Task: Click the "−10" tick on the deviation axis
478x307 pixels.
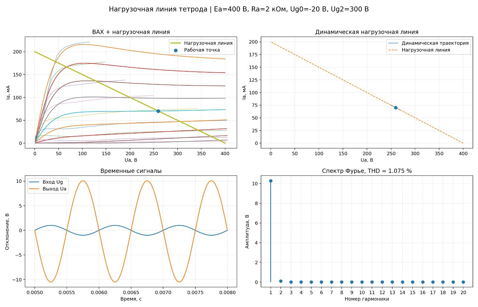Action: pos(17,280)
